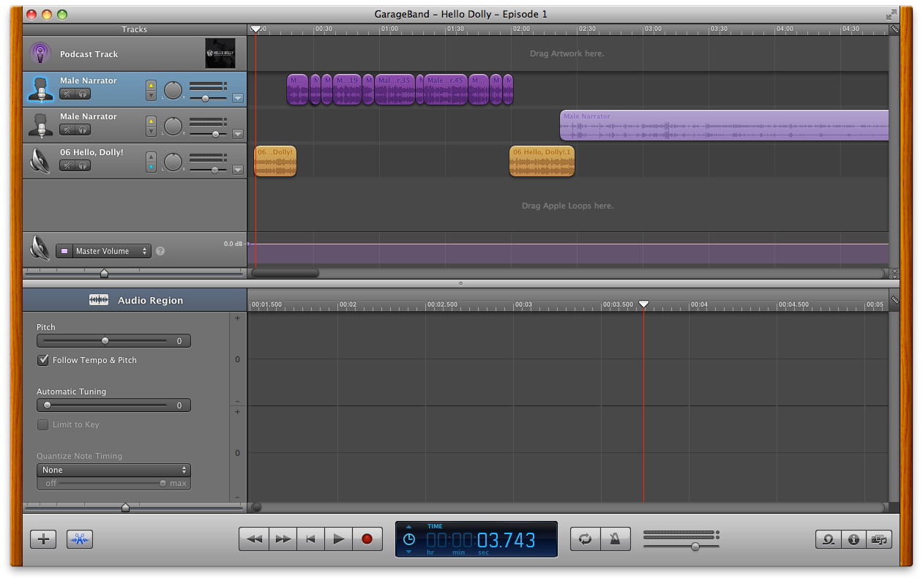Select the Male...r.45 purple region
The image size is (923, 581).
pos(446,89)
